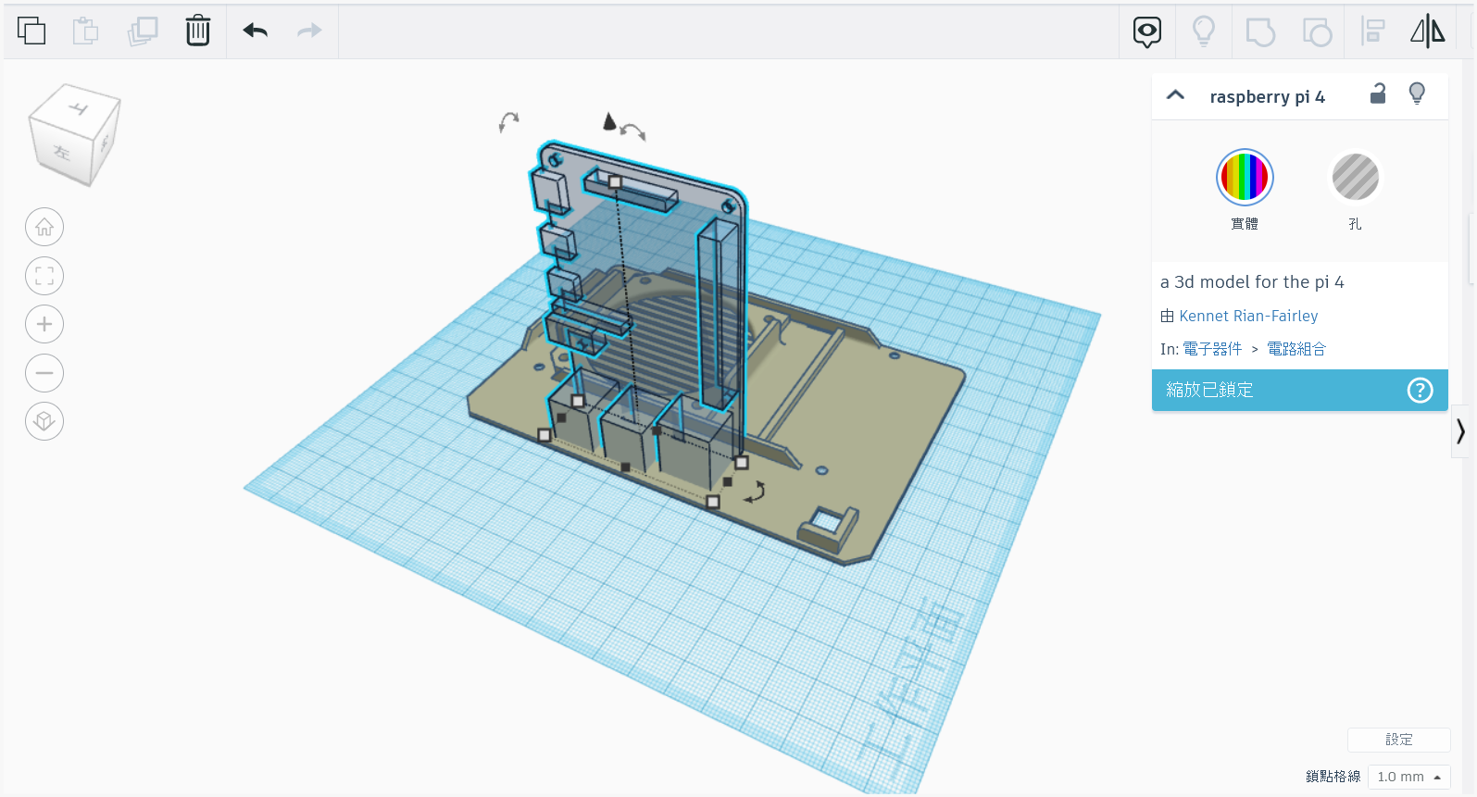Click help question mark on 縮放已鎖定 bar
The width and height of the screenshot is (1477, 797).
pos(1421,391)
